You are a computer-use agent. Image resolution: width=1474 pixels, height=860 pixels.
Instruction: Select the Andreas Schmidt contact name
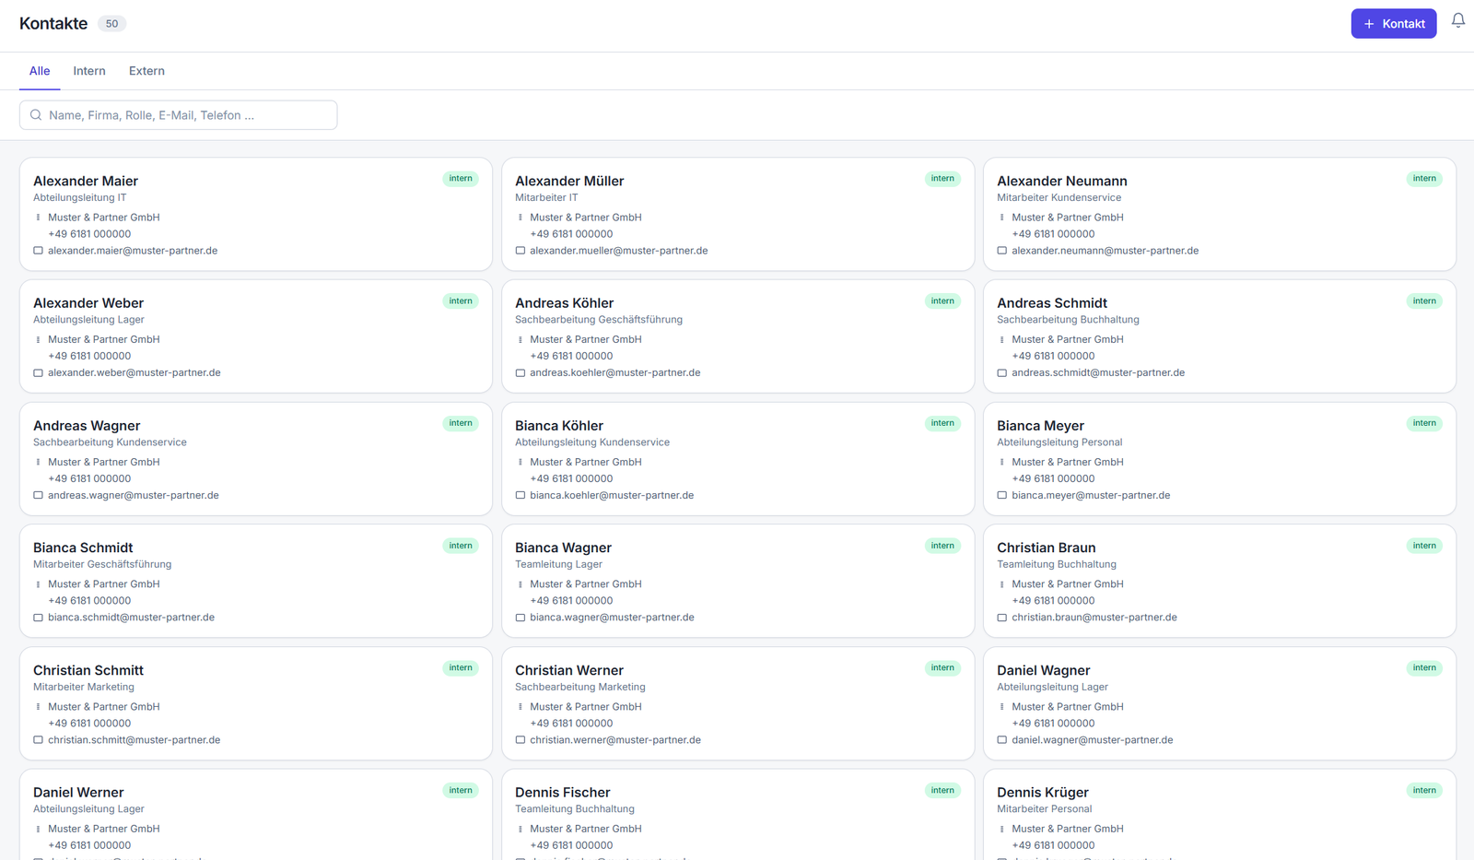click(x=1052, y=303)
